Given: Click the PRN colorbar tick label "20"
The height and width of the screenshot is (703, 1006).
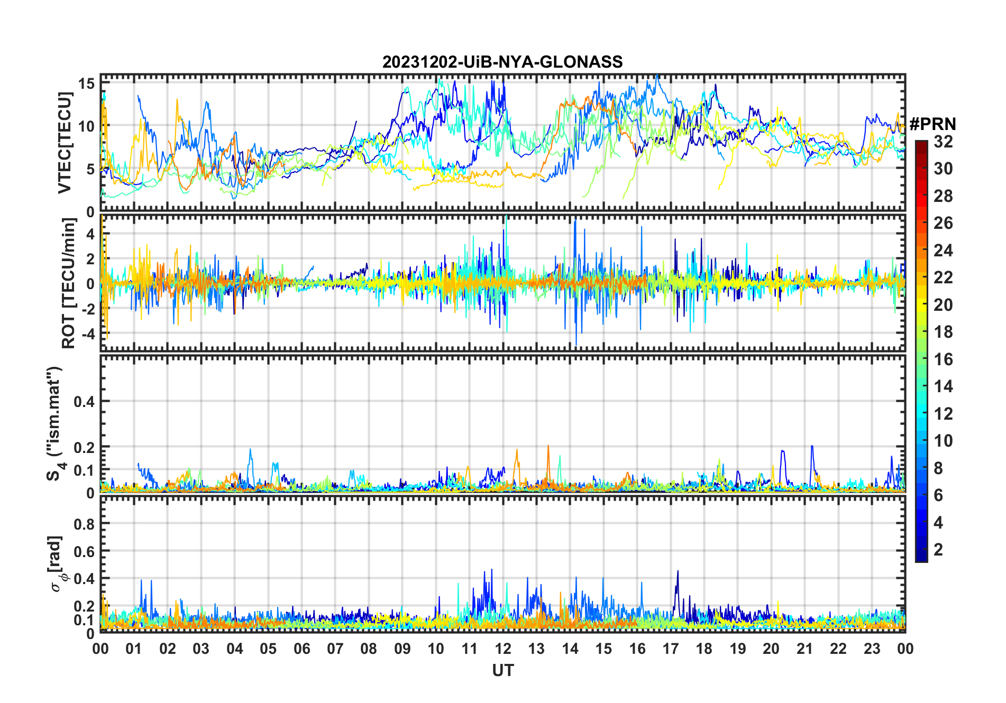Looking at the screenshot, I should 943,305.
